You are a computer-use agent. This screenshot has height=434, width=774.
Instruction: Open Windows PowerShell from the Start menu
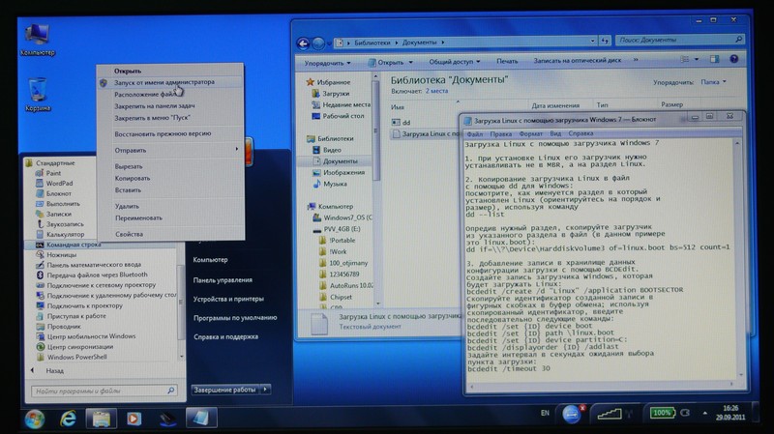(x=76, y=357)
